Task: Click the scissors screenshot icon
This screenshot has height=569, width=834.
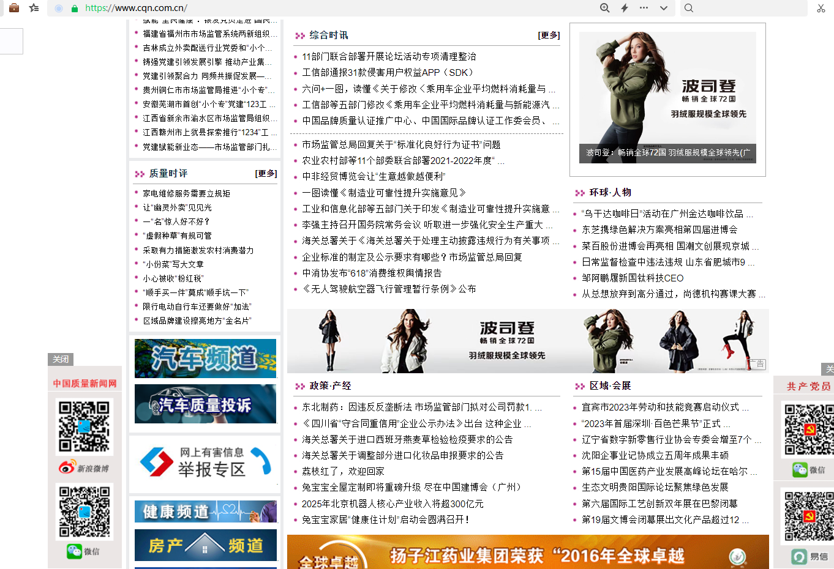Action: tap(821, 8)
